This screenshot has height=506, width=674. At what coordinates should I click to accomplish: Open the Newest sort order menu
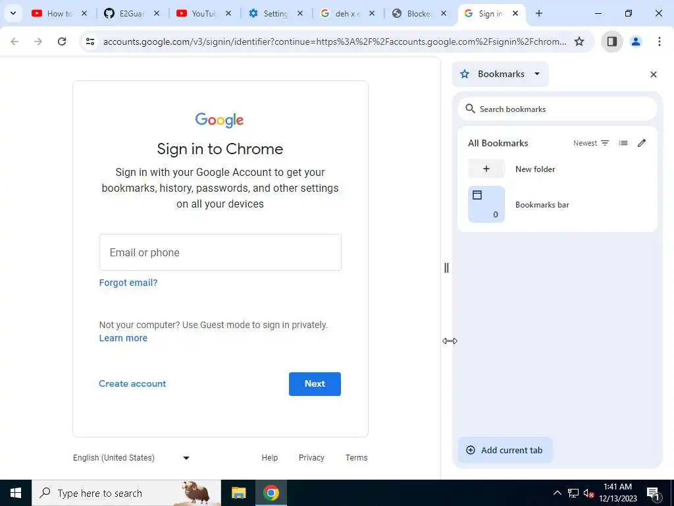[x=591, y=143]
